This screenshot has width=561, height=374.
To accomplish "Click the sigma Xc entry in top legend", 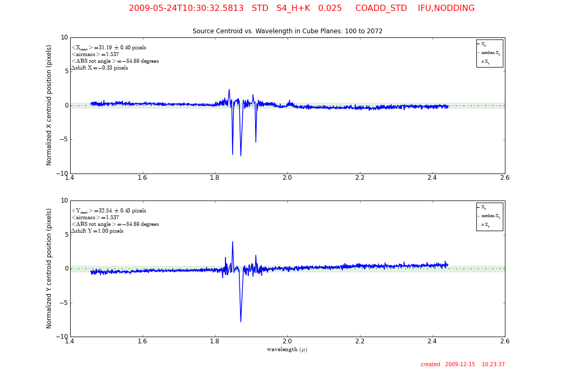I will click(x=485, y=62).
